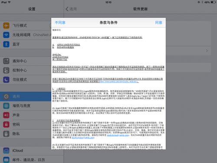The image size is (217, 163).
Task: Open 飞行模式 airplane mode icon
Action: coord(6,26)
